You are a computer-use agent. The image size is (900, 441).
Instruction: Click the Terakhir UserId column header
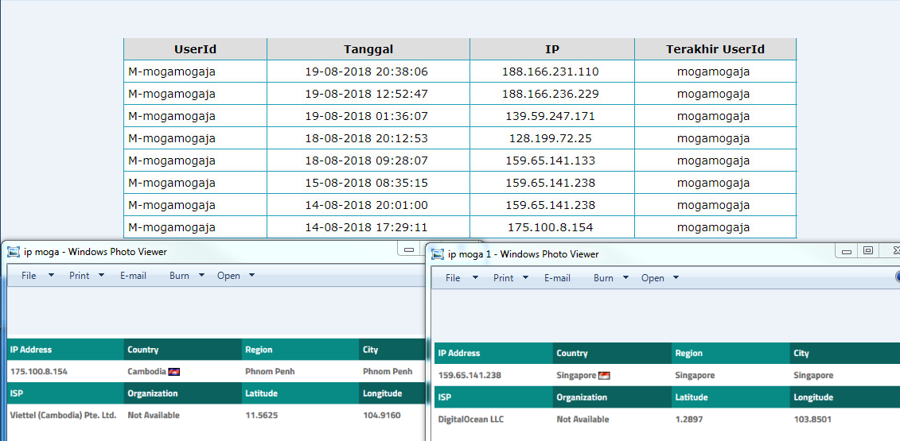pyautogui.click(x=715, y=49)
